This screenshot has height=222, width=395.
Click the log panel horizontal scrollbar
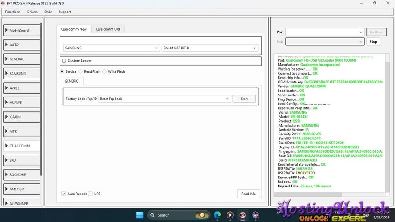pyautogui.click(x=308, y=194)
